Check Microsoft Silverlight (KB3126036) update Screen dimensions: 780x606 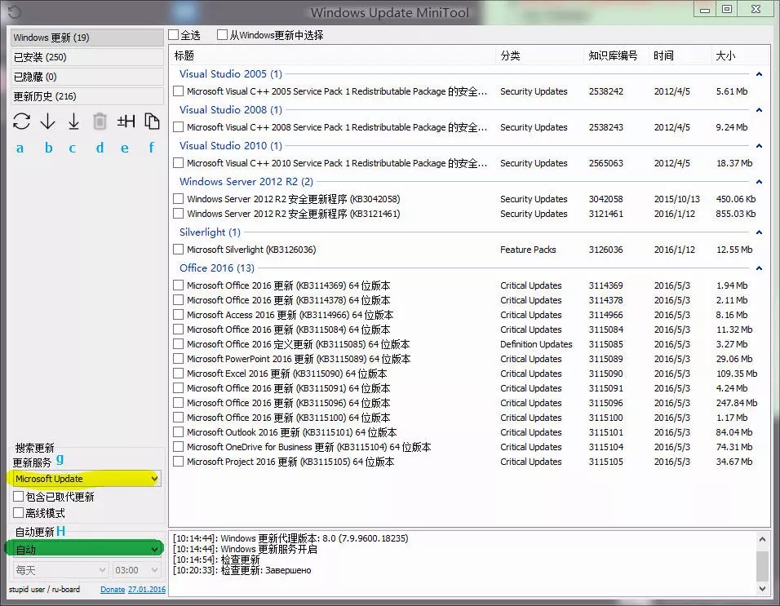(179, 250)
